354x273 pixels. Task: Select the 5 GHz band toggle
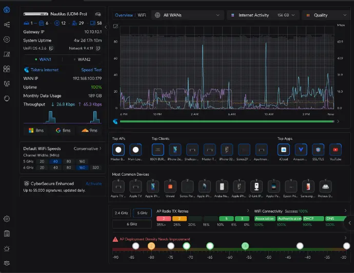tap(141, 213)
